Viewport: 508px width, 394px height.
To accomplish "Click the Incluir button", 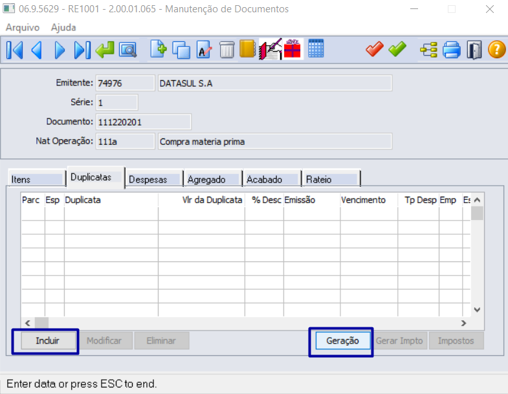I will [x=48, y=340].
